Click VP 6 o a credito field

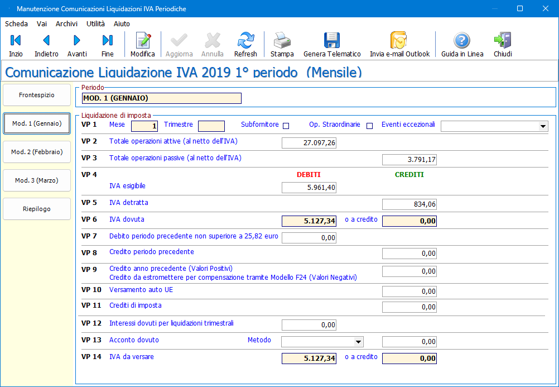(x=409, y=221)
